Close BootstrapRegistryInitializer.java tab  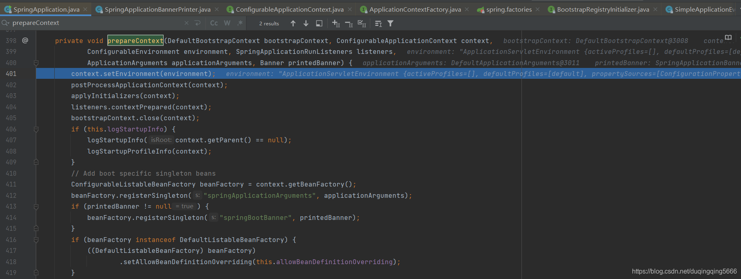656,9
